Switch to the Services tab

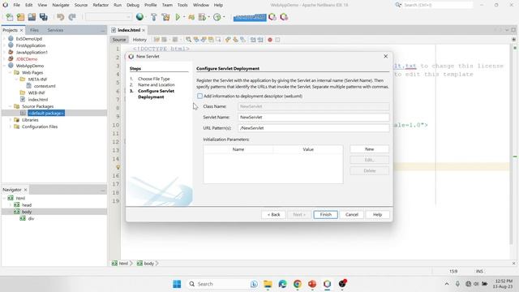(55, 30)
